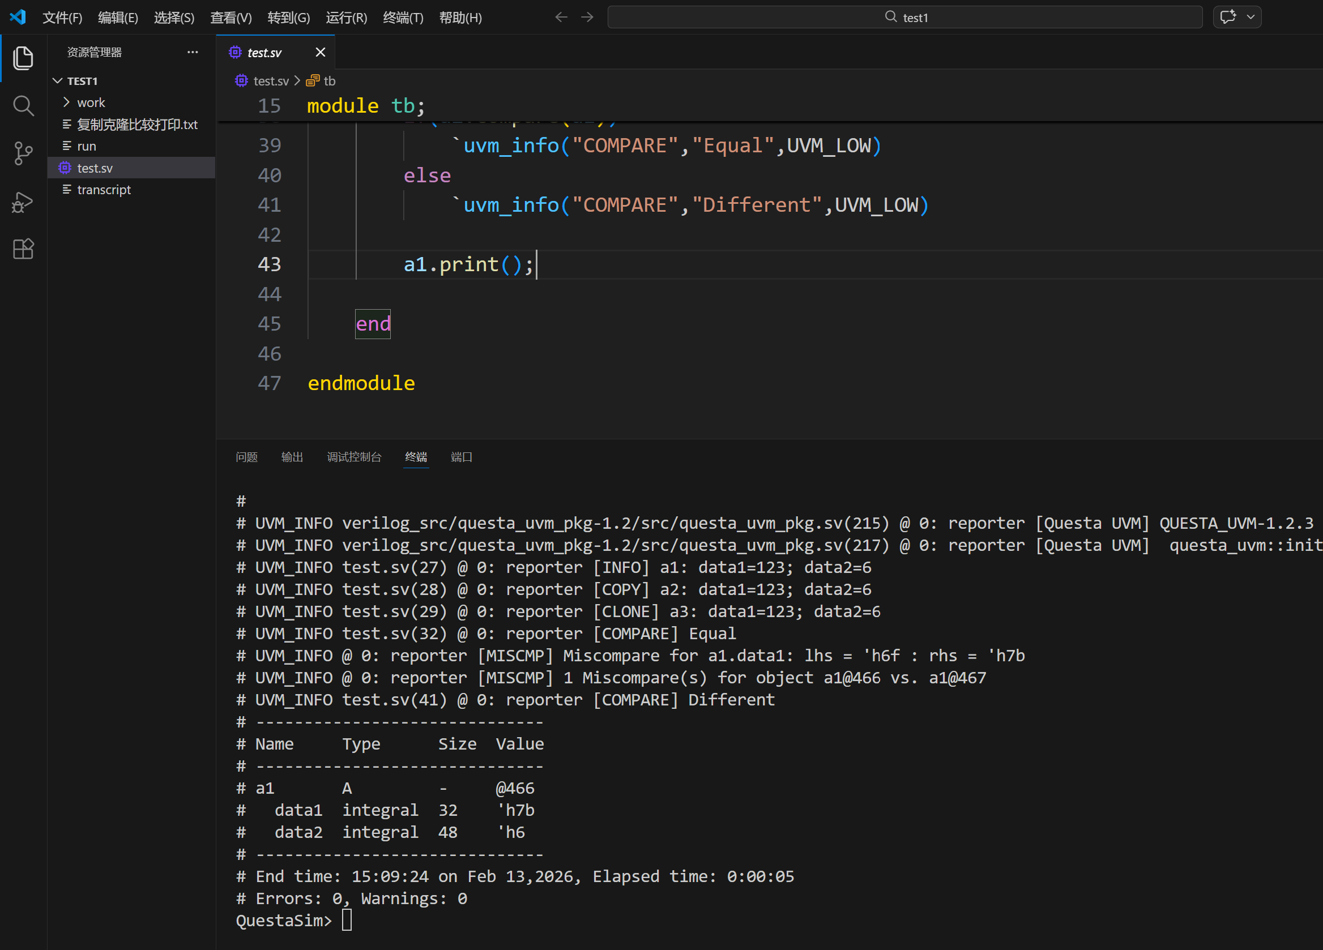Open the transcript file in explorer
This screenshot has width=1323, height=950.
point(104,190)
